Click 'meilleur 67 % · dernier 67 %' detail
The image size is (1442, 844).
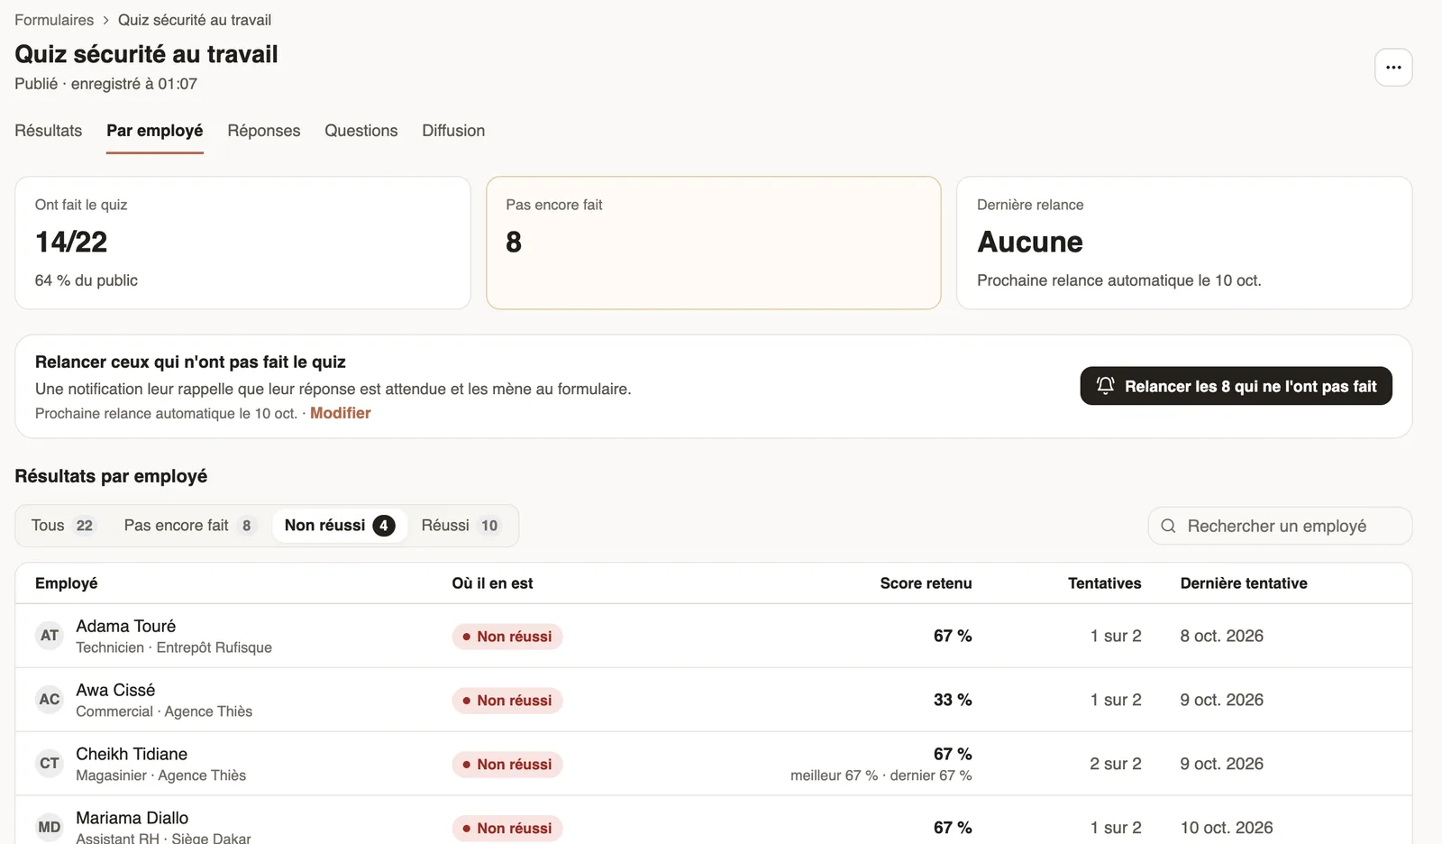[x=881, y=775]
